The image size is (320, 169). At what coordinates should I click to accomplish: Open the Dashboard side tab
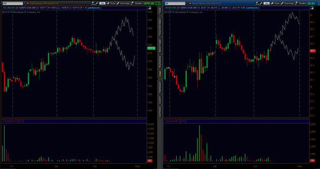[160, 87]
